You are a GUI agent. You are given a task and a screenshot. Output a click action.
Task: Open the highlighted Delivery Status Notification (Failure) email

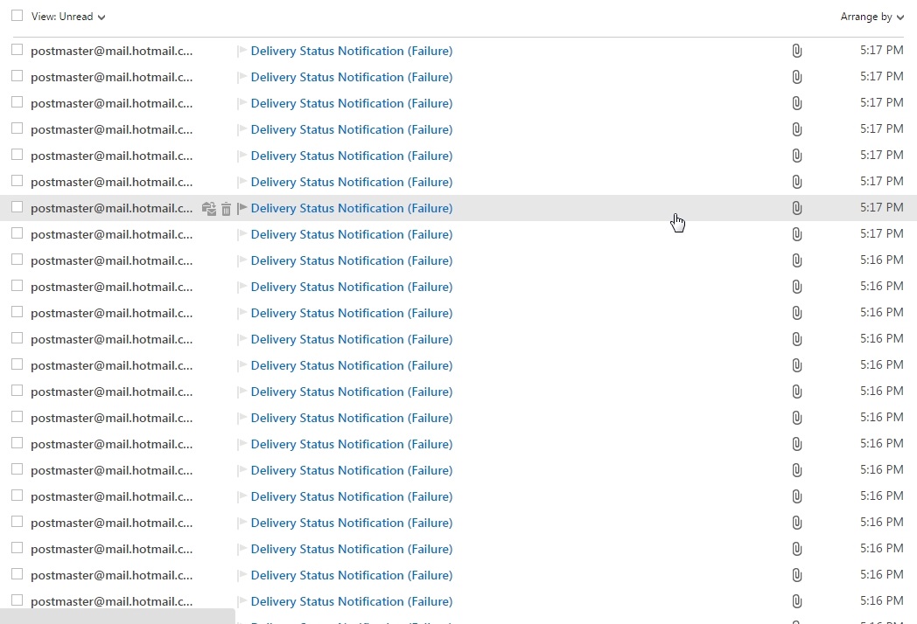pyautogui.click(x=352, y=209)
